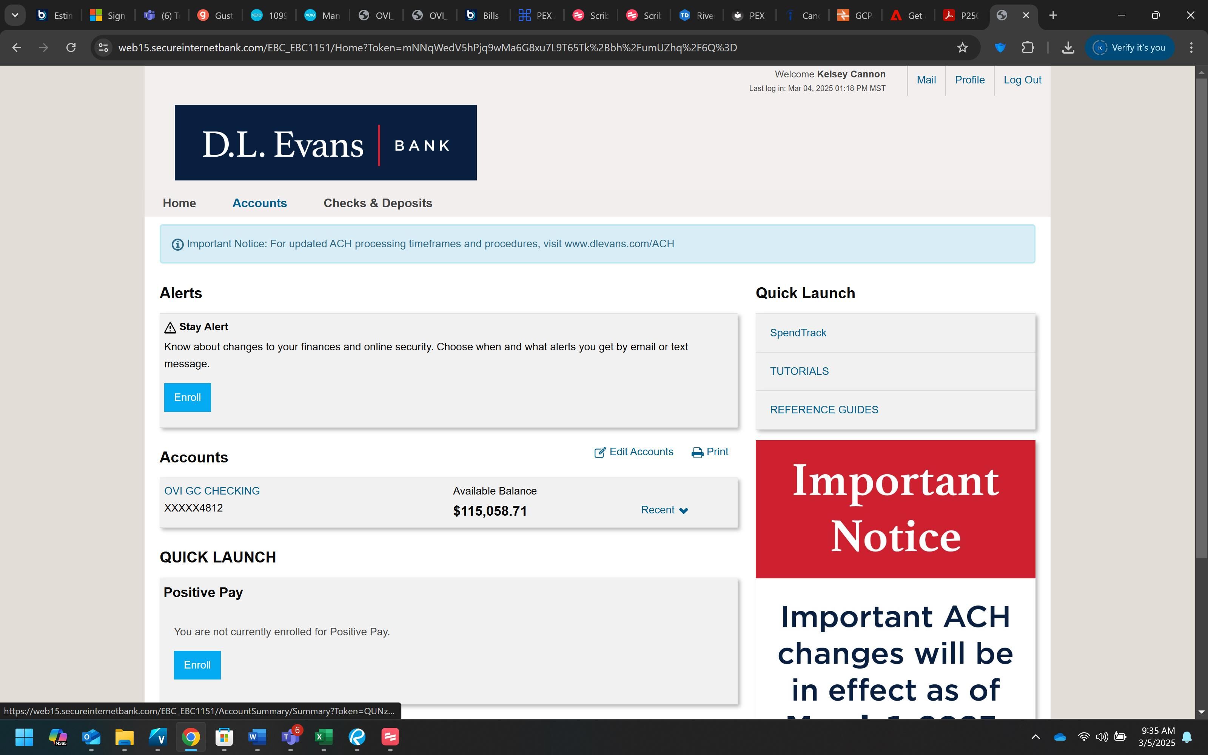Screen dimensions: 1208x755
Task: Open the tab search dropdown arrow
Action: tap(15, 15)
